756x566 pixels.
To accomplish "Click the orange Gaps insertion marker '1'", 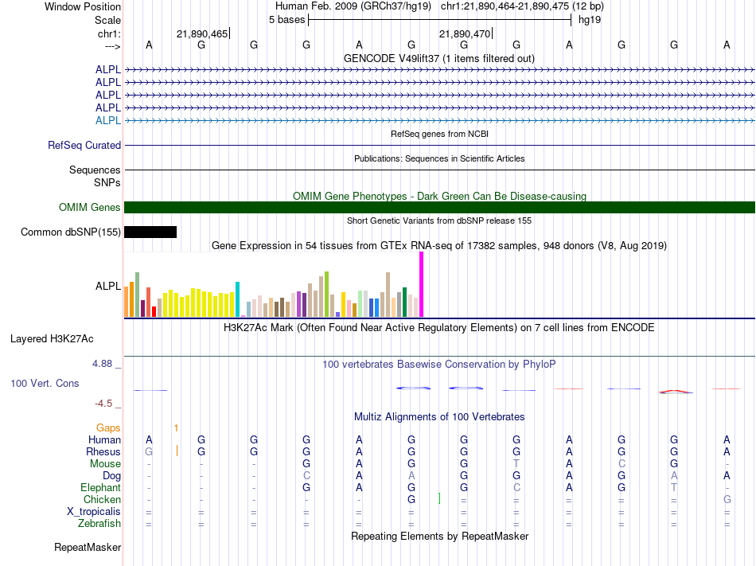I will 177,428.
